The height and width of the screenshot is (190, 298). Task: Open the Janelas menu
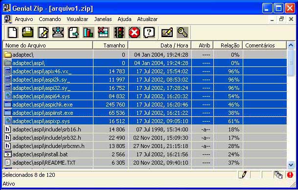pyautogui.click(x=103, y=19)
